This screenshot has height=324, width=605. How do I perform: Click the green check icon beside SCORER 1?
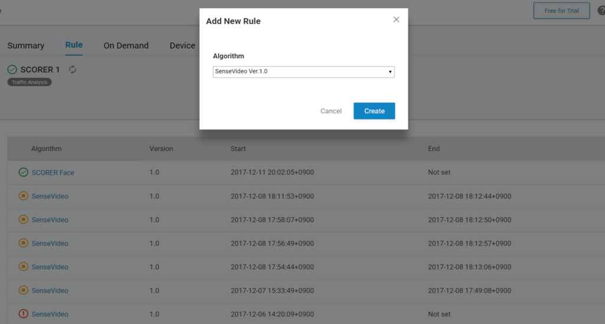[12, 70]
